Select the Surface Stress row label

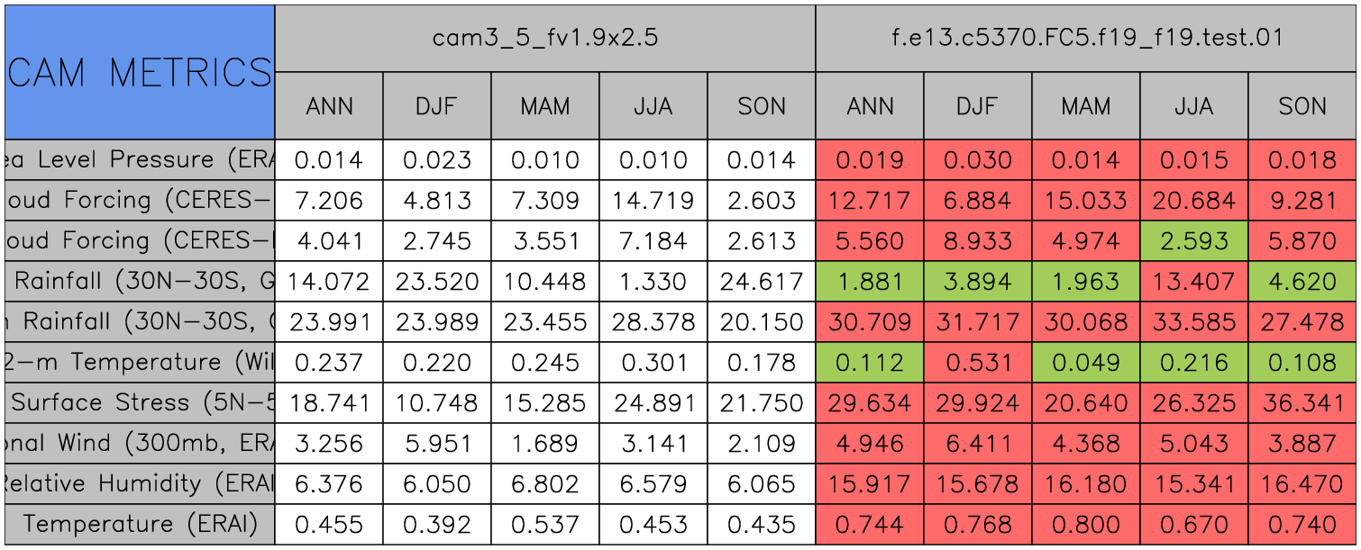point(140,403)
